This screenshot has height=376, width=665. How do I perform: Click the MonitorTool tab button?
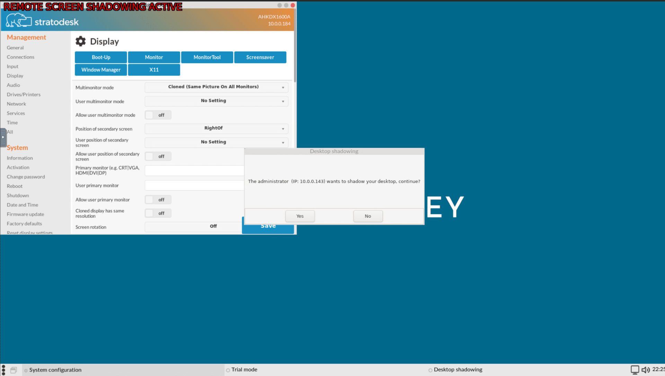(x=207, y=57)
